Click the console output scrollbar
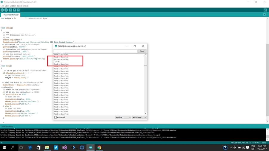Viewport: 269px width, 151px height. [x=268, y=136]
